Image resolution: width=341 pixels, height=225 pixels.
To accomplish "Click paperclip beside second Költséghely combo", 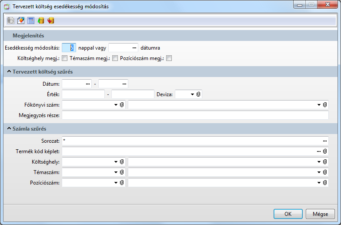I will 325,162.
